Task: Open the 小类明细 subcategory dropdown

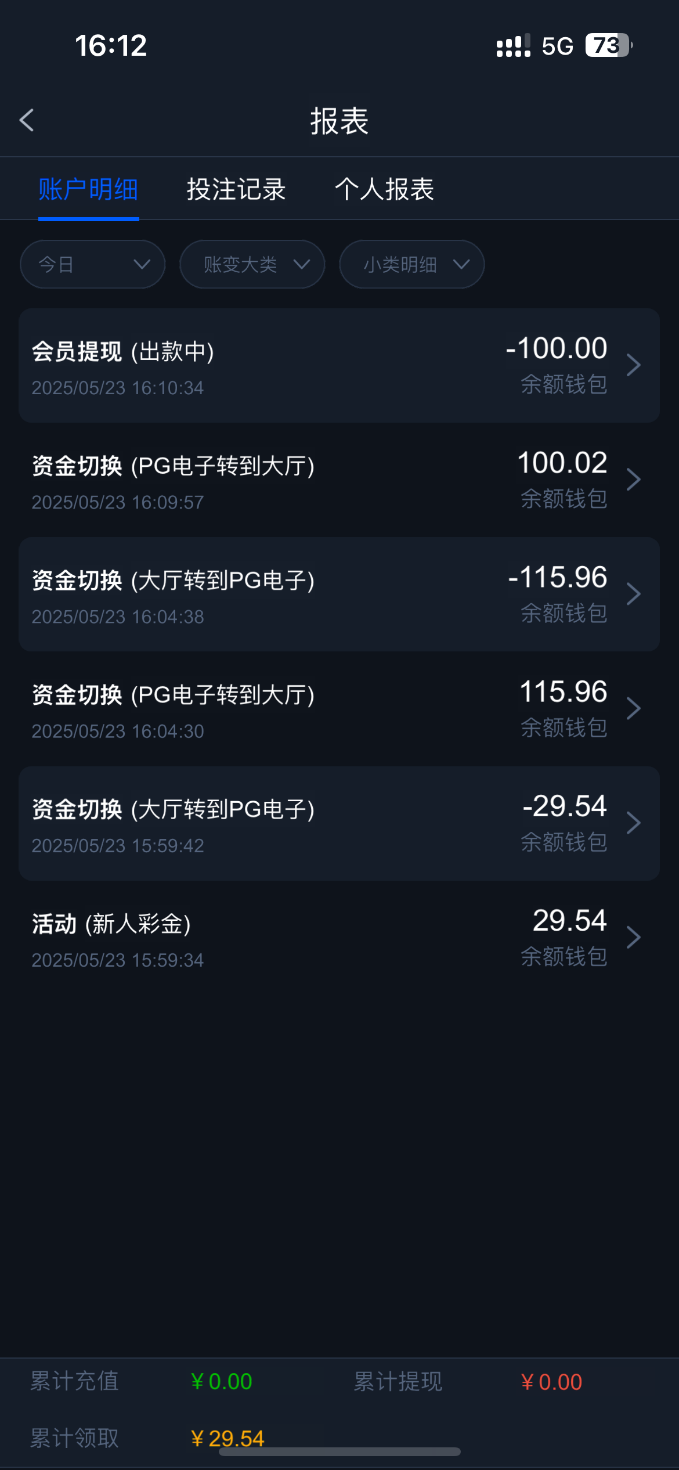Action: pos(411,265)
